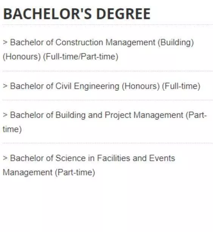Viewport: 213px width, 232px height.
Task: Click the "Full-time/Part-time" text in the first entry
Action: tap(81, 57)
